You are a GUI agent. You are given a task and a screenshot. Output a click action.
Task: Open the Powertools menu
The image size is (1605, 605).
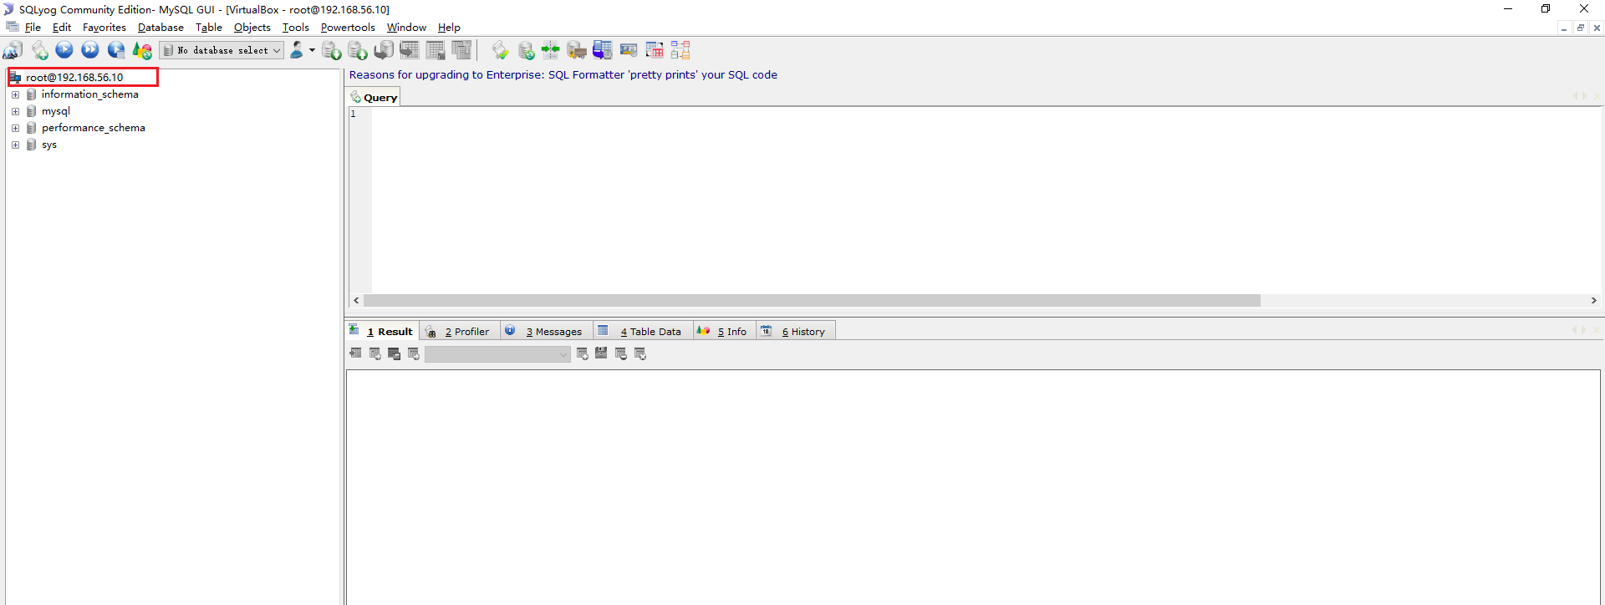pyautogui.click(x=348, y=28)
